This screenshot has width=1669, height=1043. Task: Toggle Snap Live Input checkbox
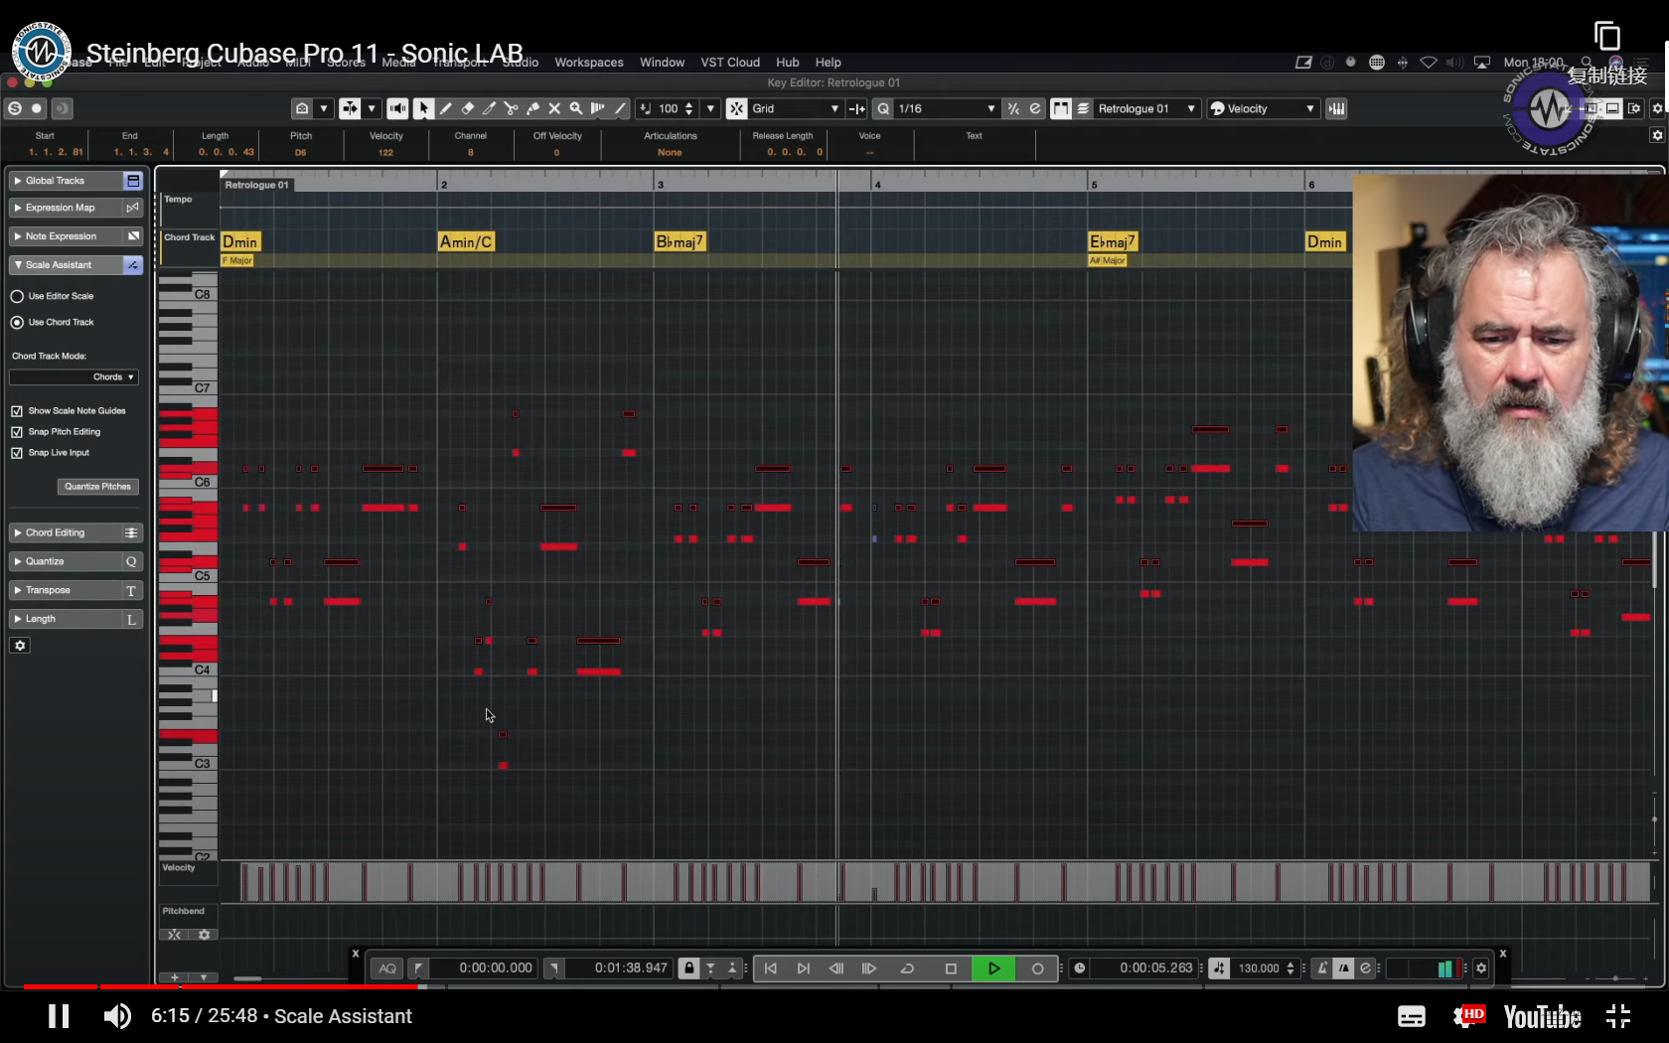pyautogui.click(x=17, y=453)
